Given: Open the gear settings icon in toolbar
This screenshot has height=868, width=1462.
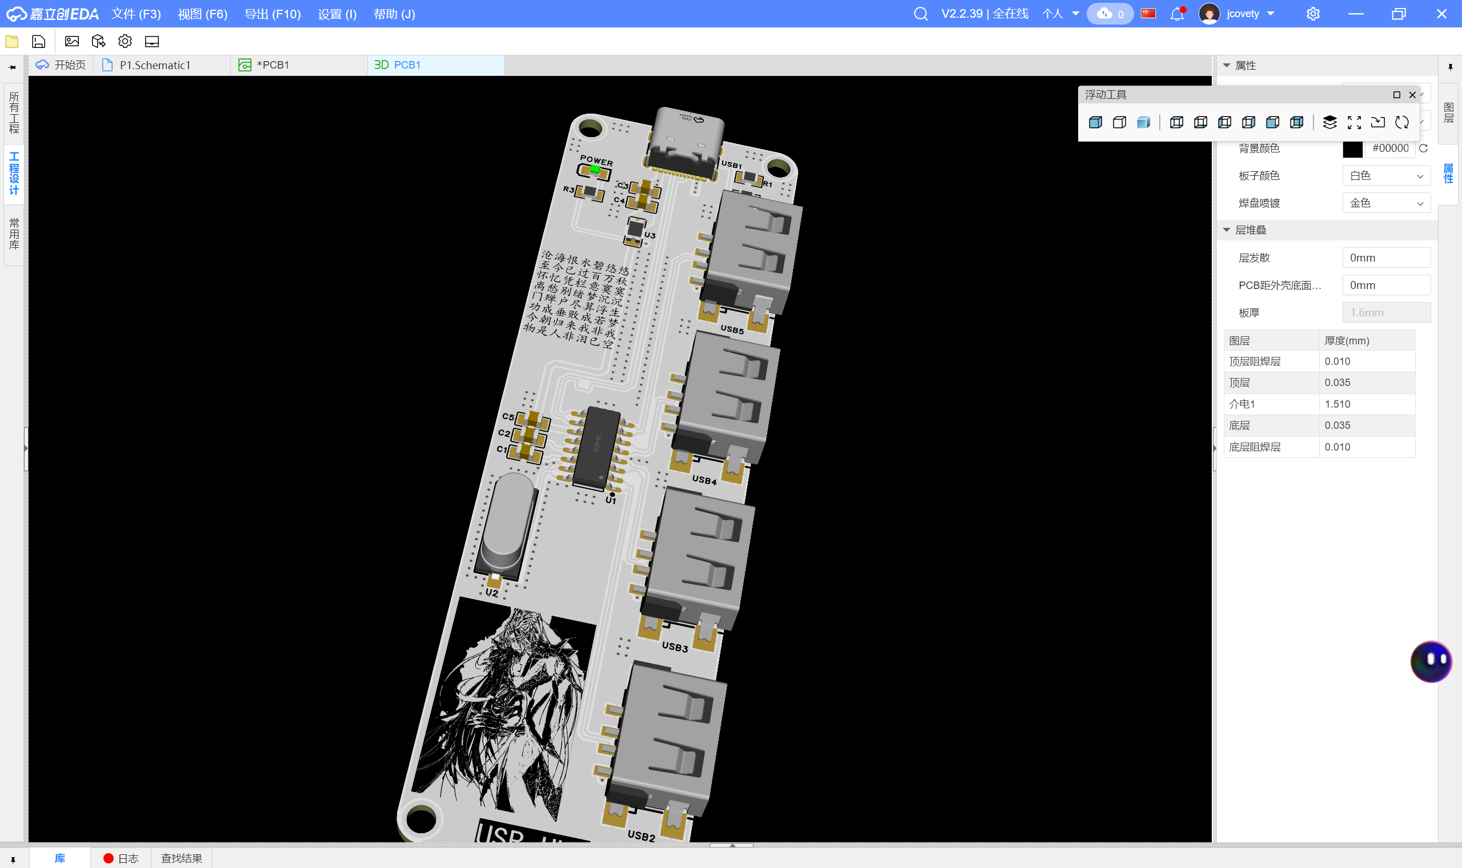Looking at the screenshot, I should (x=125, y=42).
